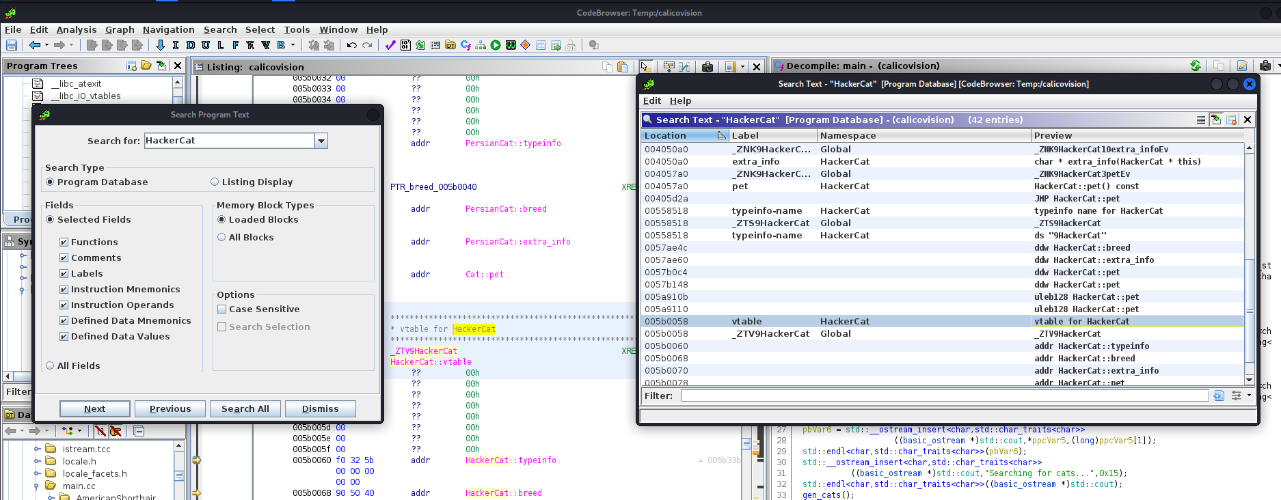Screen dimensions: 1281x500
Task: Select the All Fields radio option
Action: point(50,365)
